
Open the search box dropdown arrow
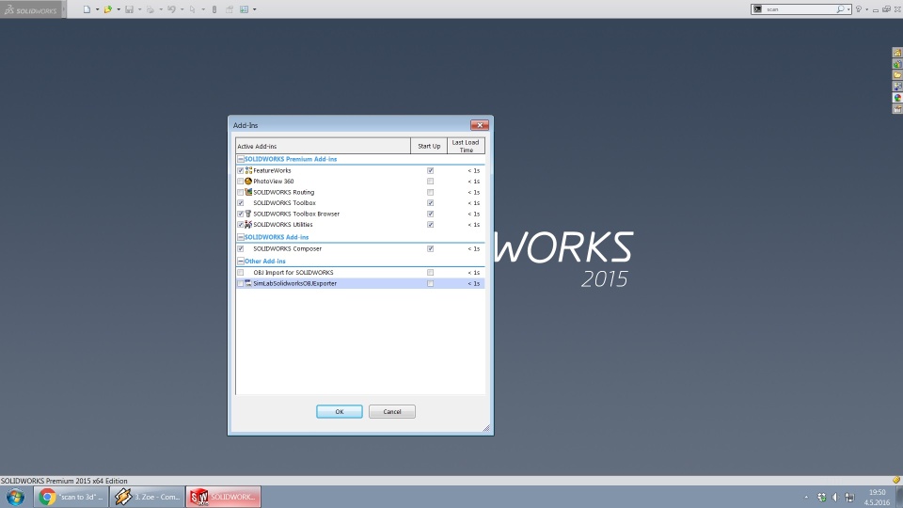848,9
